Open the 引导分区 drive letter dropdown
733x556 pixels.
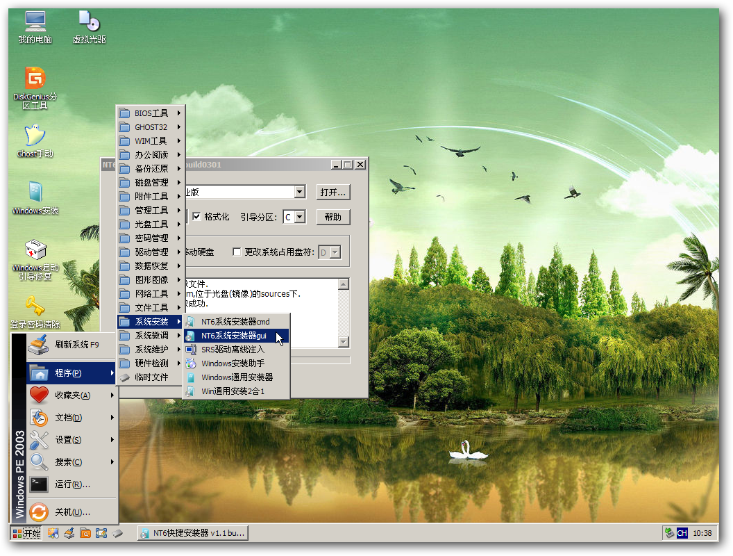click(x=300, y=217)
